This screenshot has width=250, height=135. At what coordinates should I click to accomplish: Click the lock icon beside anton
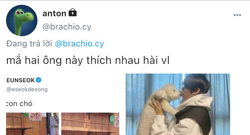click(72, 13)
